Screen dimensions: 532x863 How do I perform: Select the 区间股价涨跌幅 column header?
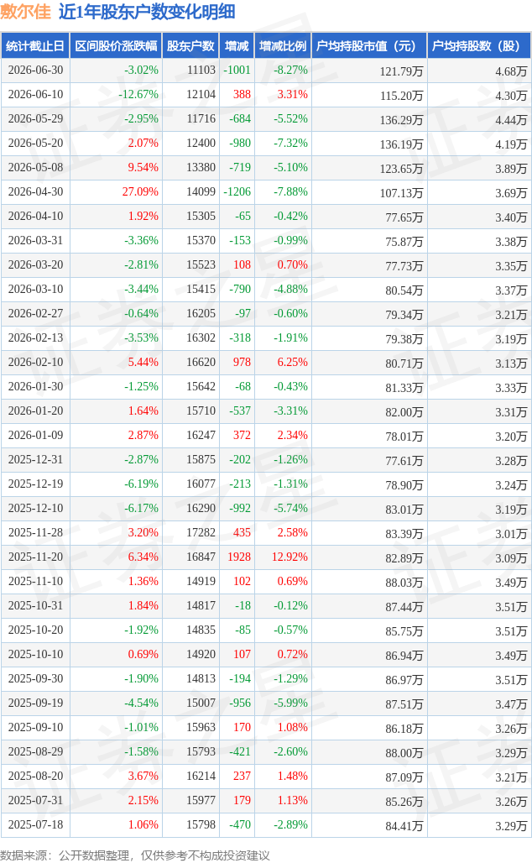(116, 46)
